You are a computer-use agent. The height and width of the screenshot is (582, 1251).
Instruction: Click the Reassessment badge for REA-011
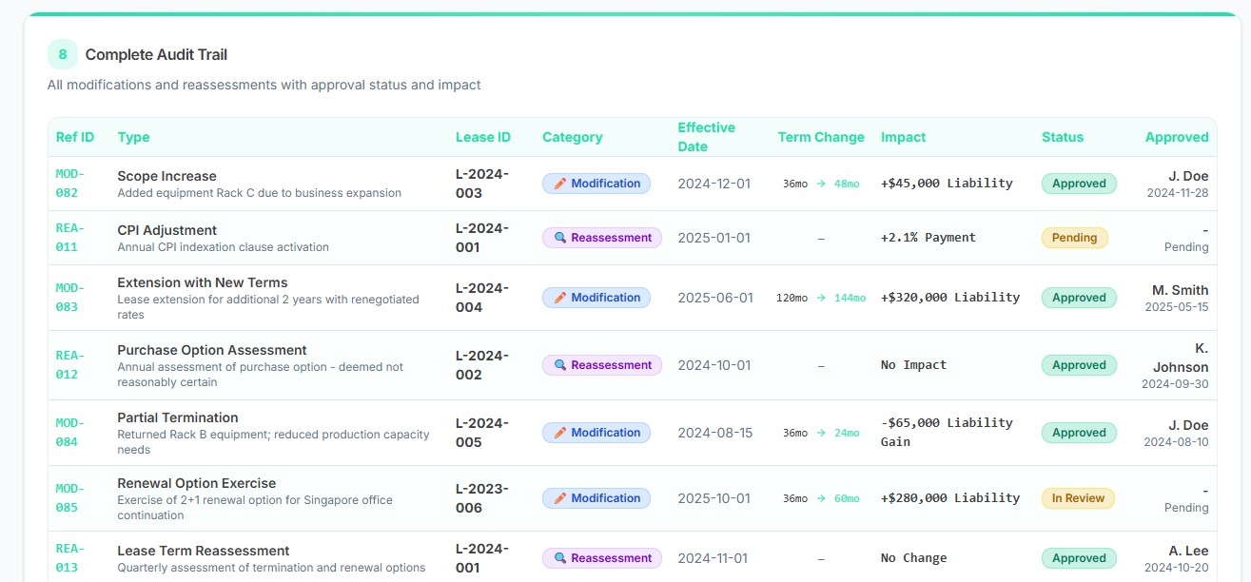(x=601, y=238)
